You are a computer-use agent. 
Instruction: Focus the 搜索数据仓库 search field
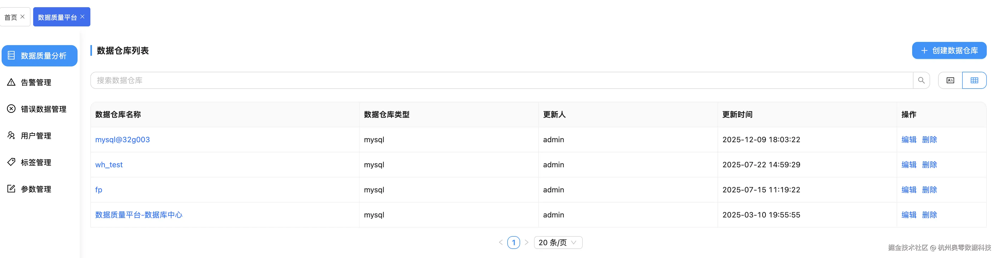pyautogui.click(x=500, y=81)
